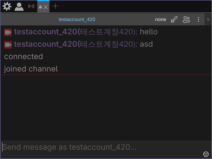Screen dimensions: 212x159
Task: Focus the Send message input box
Action: (93, 147)
